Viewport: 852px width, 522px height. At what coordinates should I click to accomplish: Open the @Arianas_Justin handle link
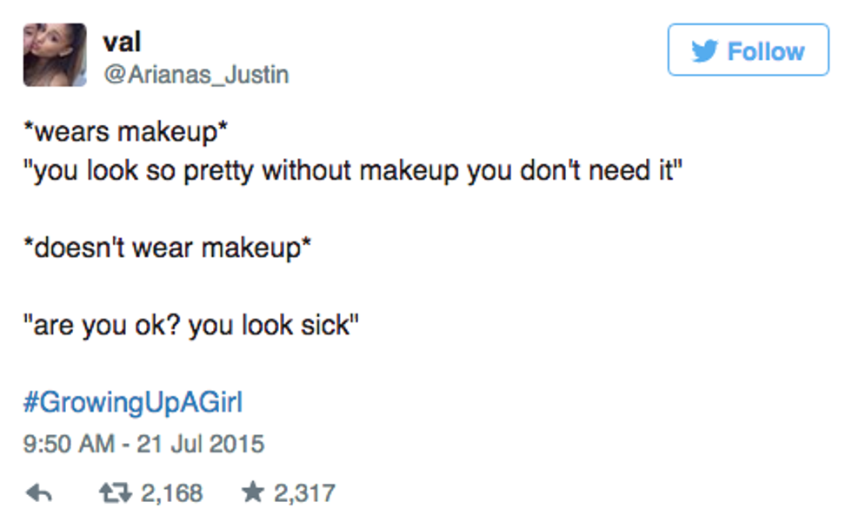tap(196, 75)
